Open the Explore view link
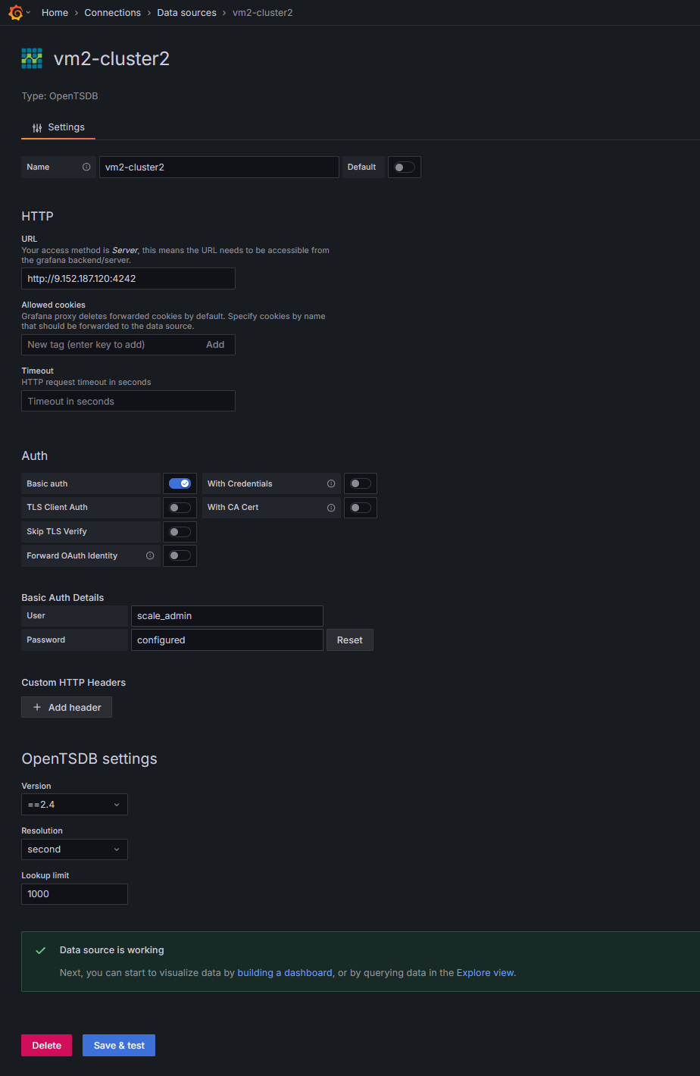This screenshot has height=1076, width=700. point(485,973)
